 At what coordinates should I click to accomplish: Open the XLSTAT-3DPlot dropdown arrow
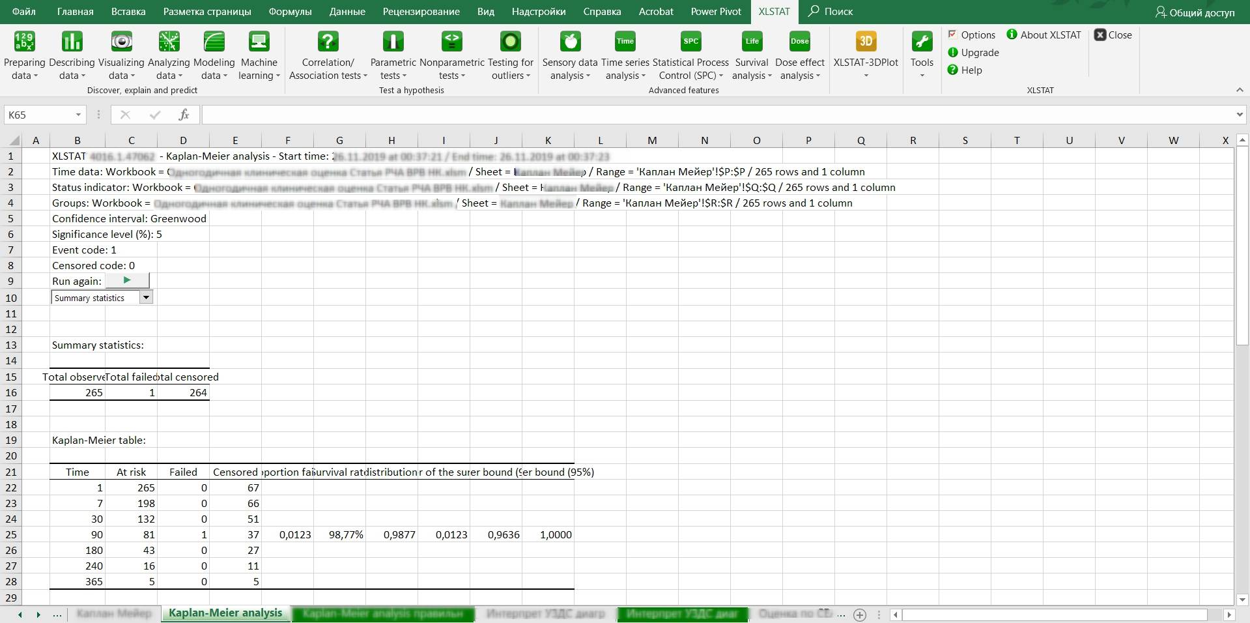click(x=866, y=76)
